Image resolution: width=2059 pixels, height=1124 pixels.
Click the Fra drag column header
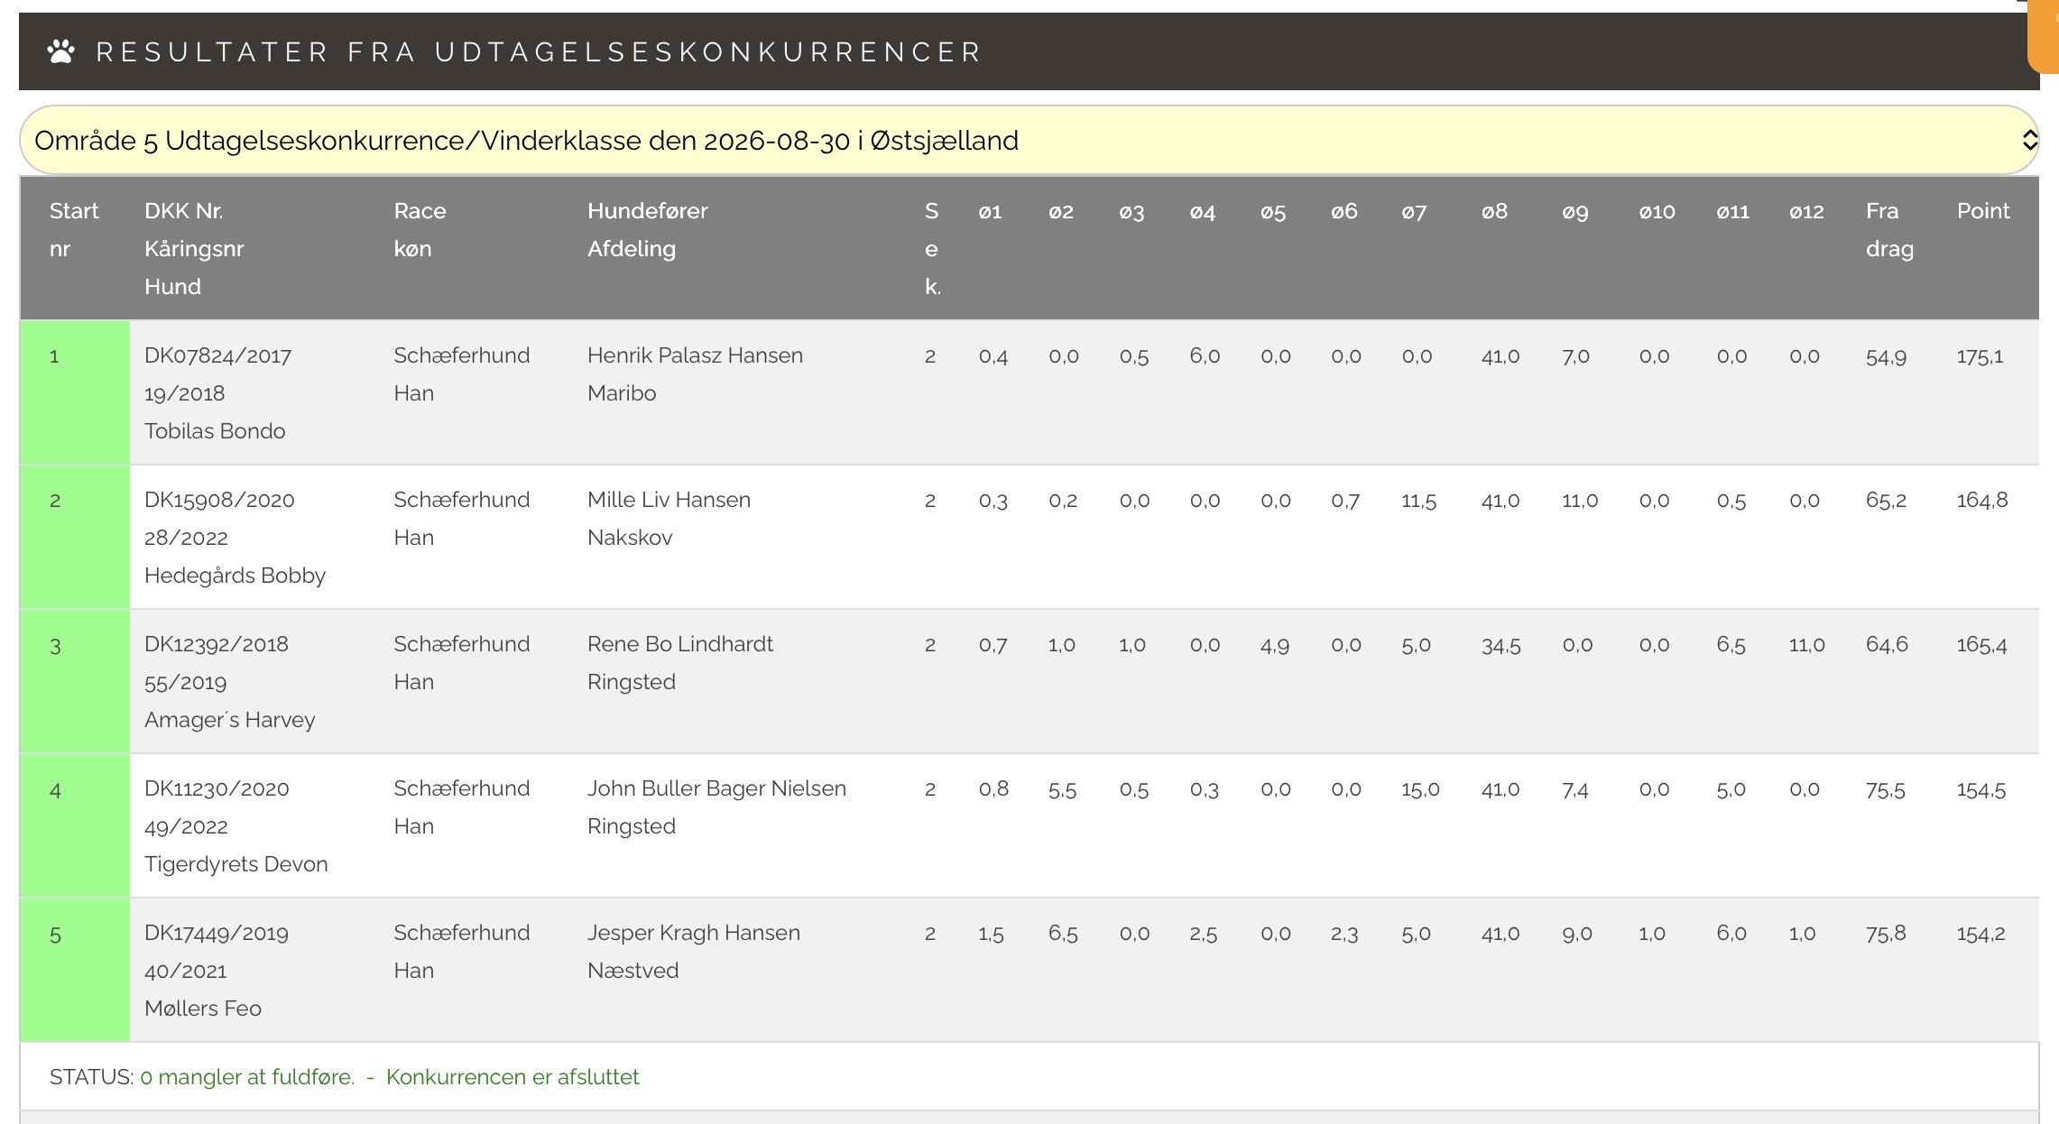tap(1889, 230)
